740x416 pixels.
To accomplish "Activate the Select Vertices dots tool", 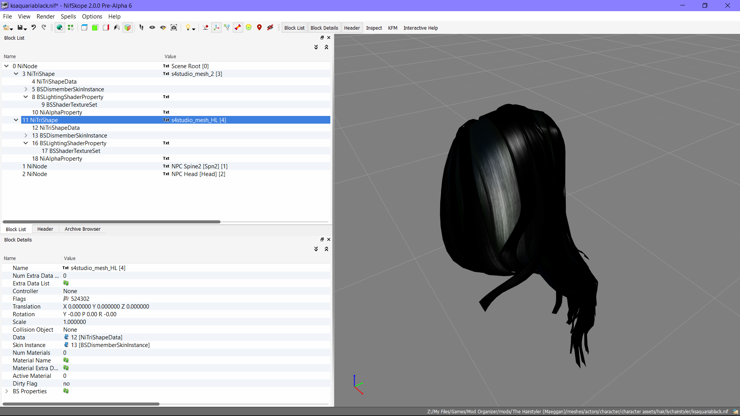I will coord(71,27).
